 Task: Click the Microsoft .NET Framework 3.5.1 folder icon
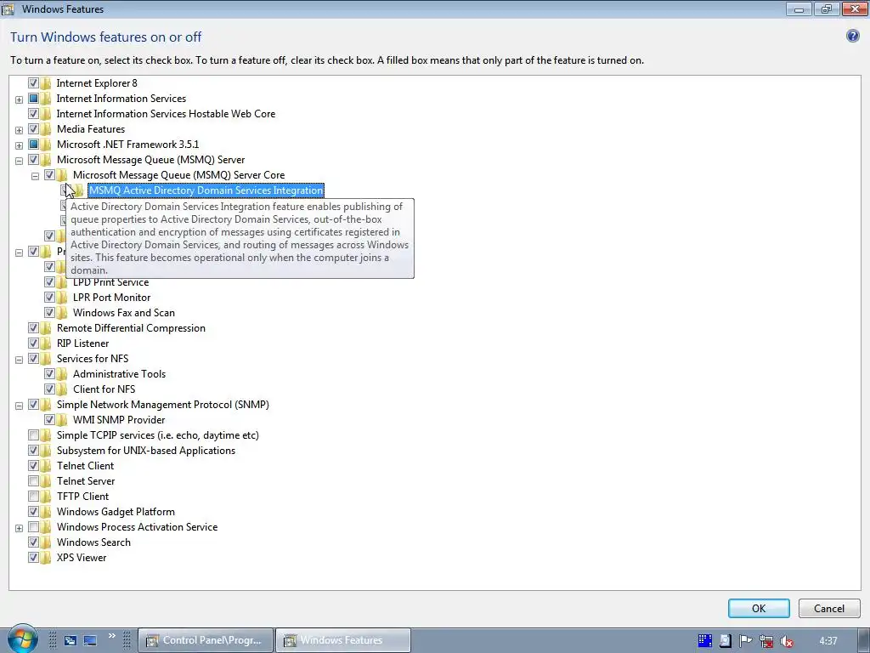46,145
